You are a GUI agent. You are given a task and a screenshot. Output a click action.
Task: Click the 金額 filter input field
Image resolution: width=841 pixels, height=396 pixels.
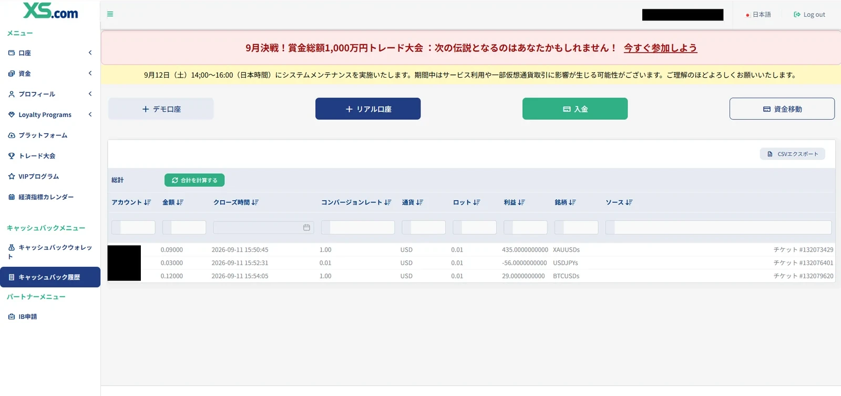click(184, 227)
